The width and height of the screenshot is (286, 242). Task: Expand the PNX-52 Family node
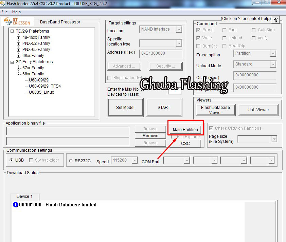tap(18, 44)
